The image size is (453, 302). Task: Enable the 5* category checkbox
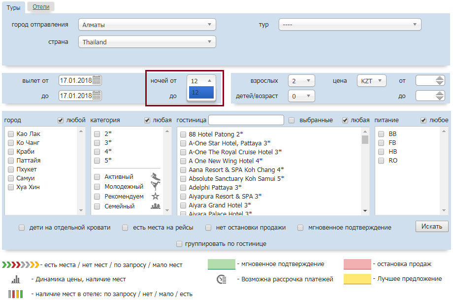(97, 161)
